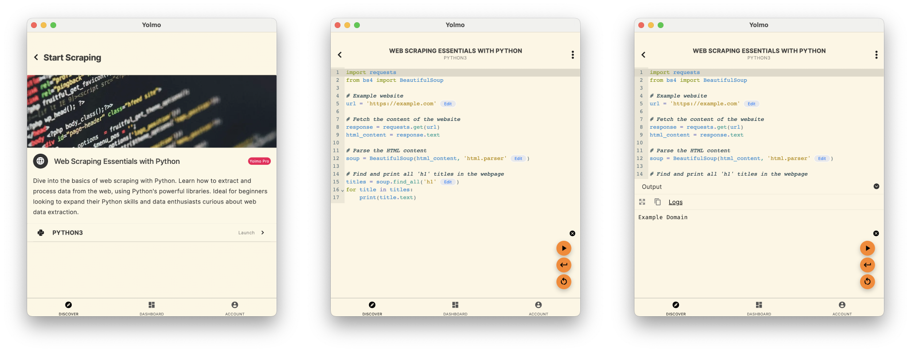Select Account tab in left window
Screen dimensions: 911x352
[235, 308]
